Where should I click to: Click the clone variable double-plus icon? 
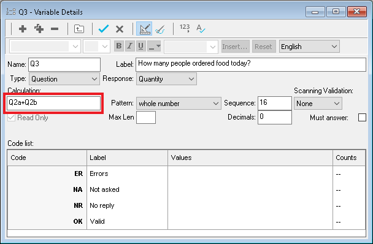[x=39, y=29]
